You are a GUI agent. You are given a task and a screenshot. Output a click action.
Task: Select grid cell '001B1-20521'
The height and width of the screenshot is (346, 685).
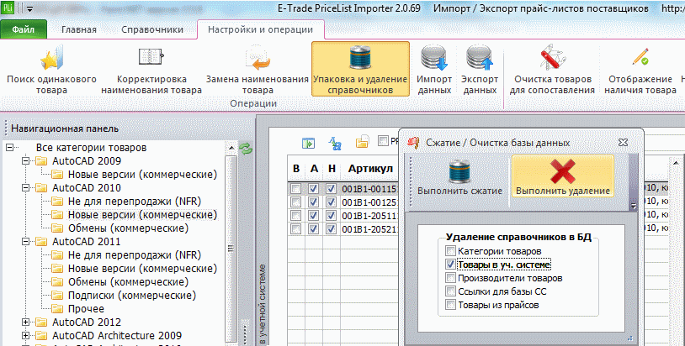(370, 229)
